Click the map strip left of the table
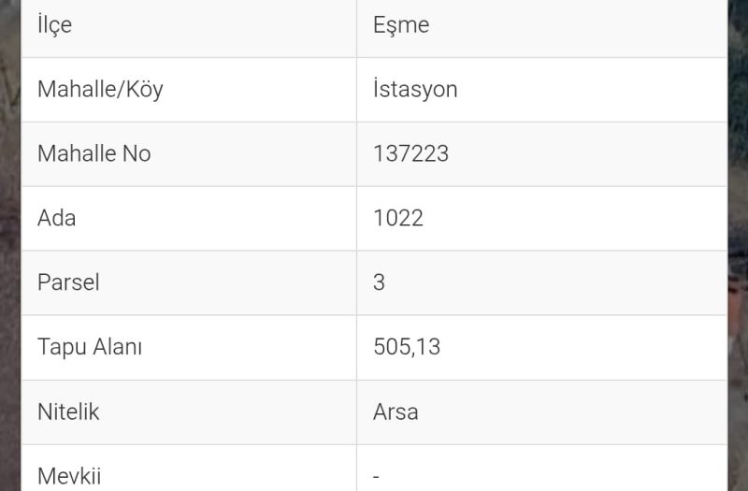Screen dimensions: 748x491 (10, 245)
